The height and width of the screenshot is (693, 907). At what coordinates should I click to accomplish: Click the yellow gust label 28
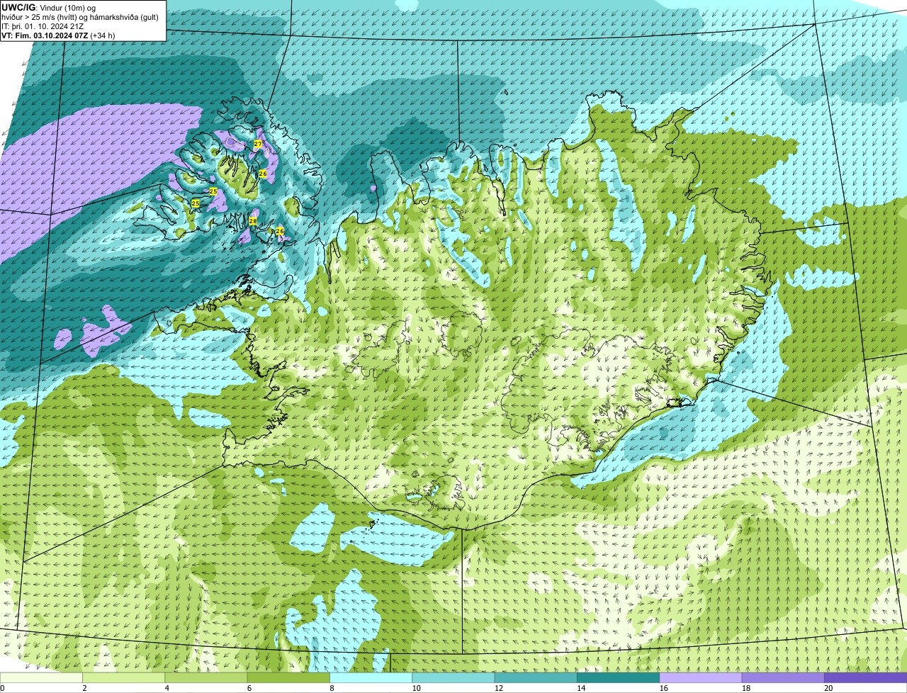253,221
